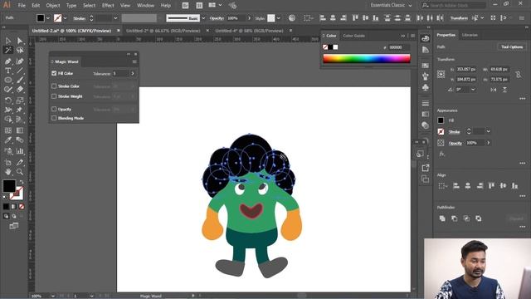Viewport: 531px width, 299px height.
Task: Select the Selection tool arrow
Action: click(x=8, y=41)
